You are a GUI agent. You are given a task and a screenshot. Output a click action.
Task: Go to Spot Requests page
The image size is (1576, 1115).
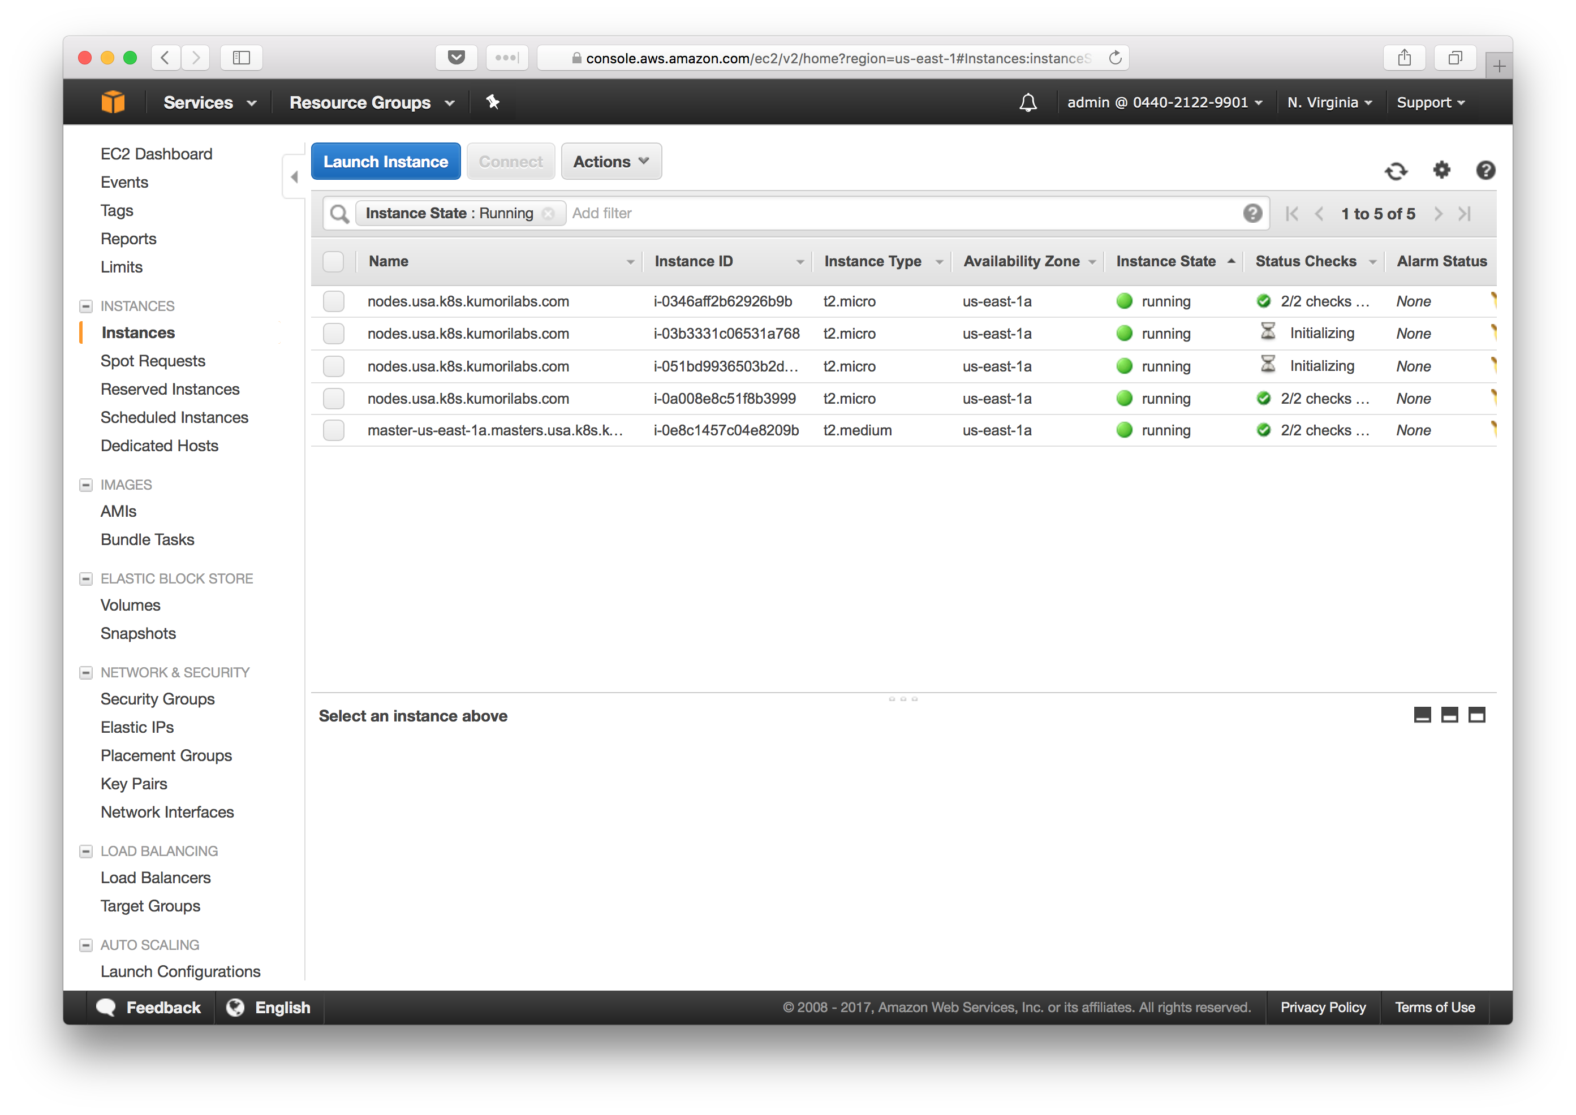click(152, 361)
